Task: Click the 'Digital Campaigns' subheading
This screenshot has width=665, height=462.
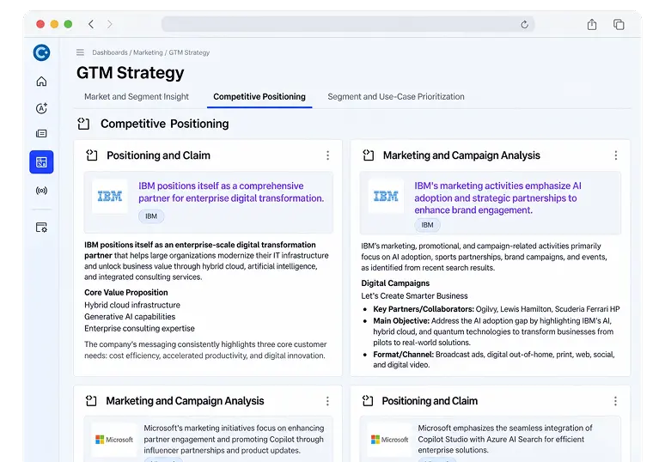Action: (x=395, y=283)
